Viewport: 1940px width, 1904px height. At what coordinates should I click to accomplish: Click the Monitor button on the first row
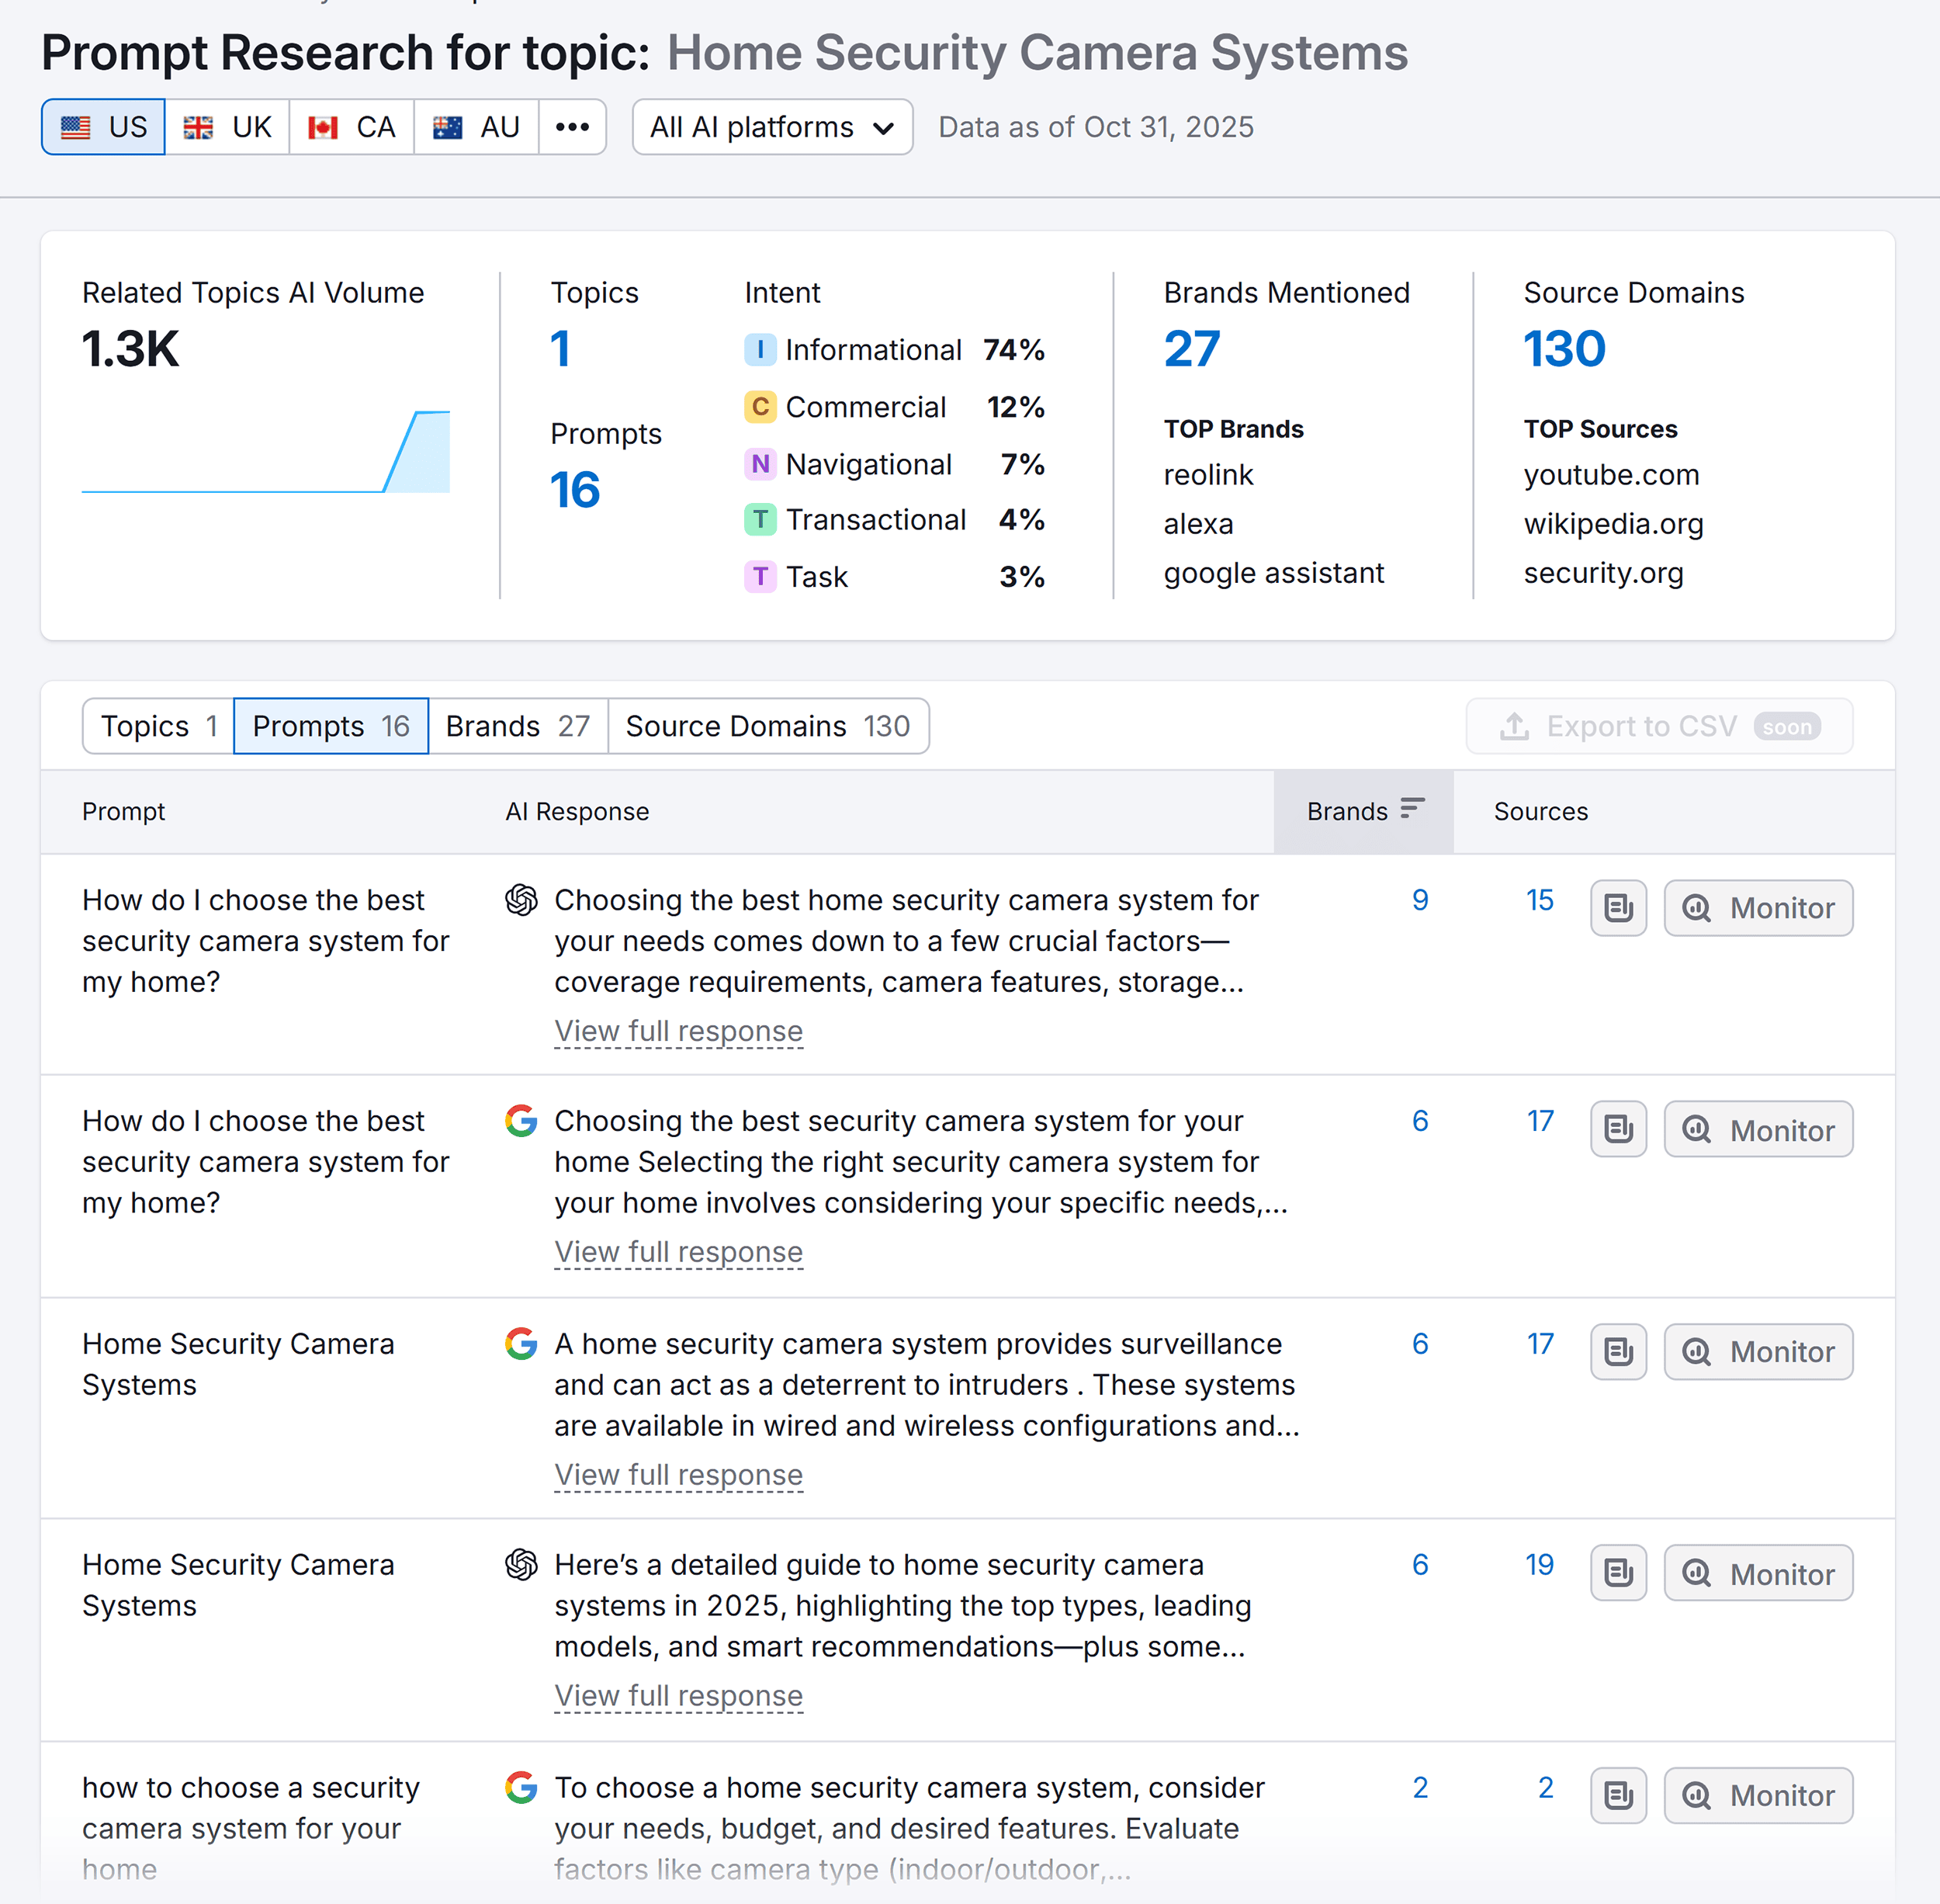[1758, 908]
